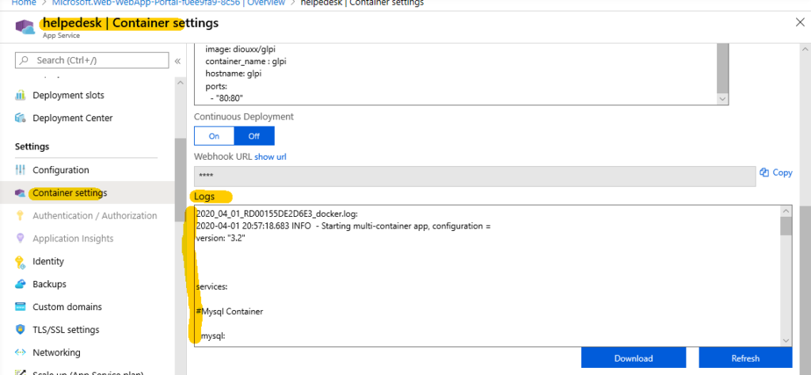Click the Identity key icon
This screenshot has width=811, height=375.
21,262
